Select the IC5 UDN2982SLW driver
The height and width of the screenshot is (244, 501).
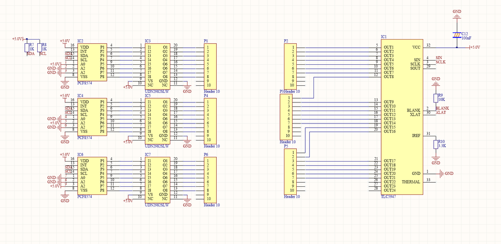pos(157,120)
